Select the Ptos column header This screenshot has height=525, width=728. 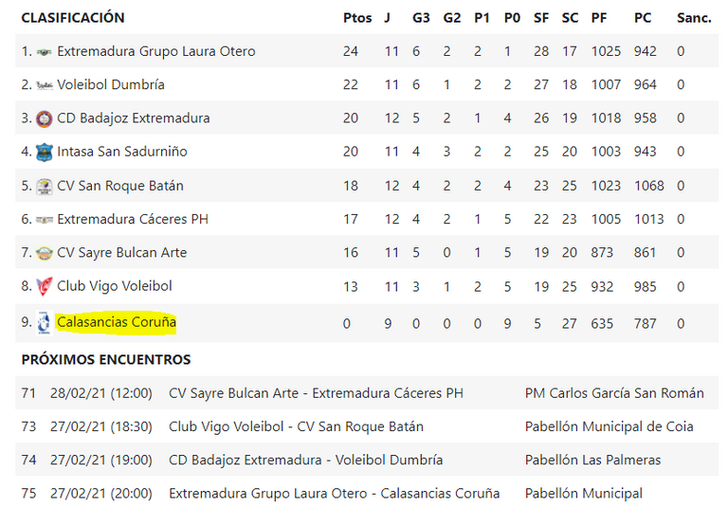click(x=357, y=18)
